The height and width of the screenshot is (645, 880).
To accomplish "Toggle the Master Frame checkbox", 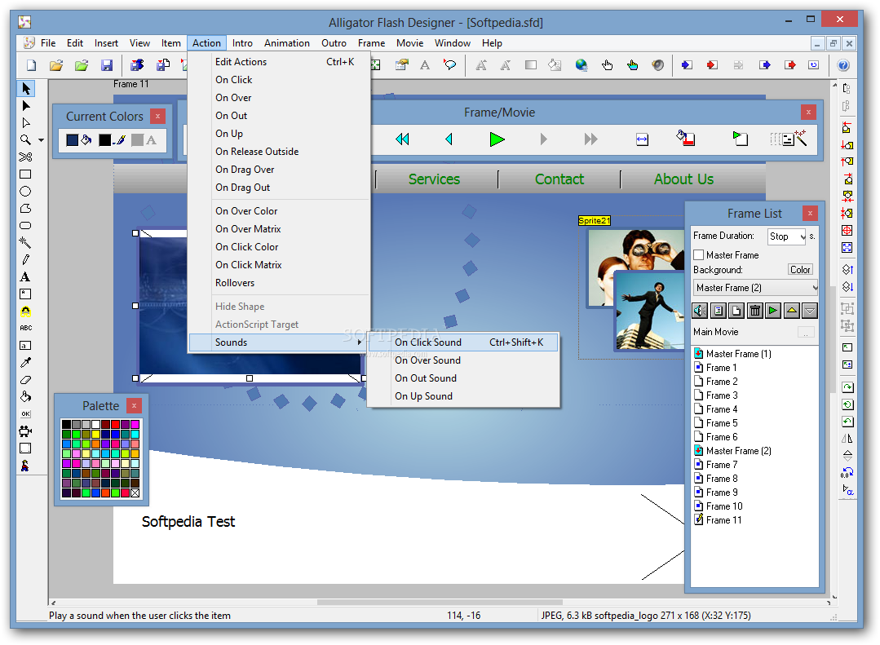I will pos(699,255).
